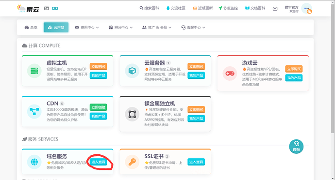Viewport: 335px width, 180px height.
Task: Click the SSL证书 key icon
Action: click(132, 162)
